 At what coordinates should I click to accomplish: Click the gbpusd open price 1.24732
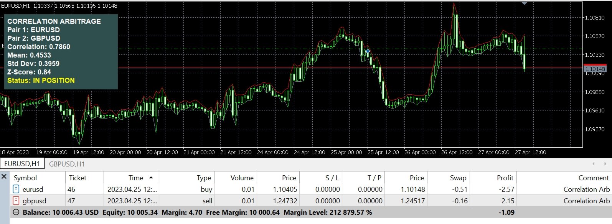click(285, 201)
